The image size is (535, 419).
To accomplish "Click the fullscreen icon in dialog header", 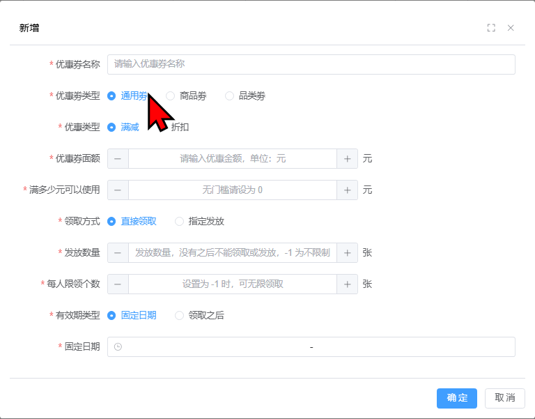I will (491, 28).
